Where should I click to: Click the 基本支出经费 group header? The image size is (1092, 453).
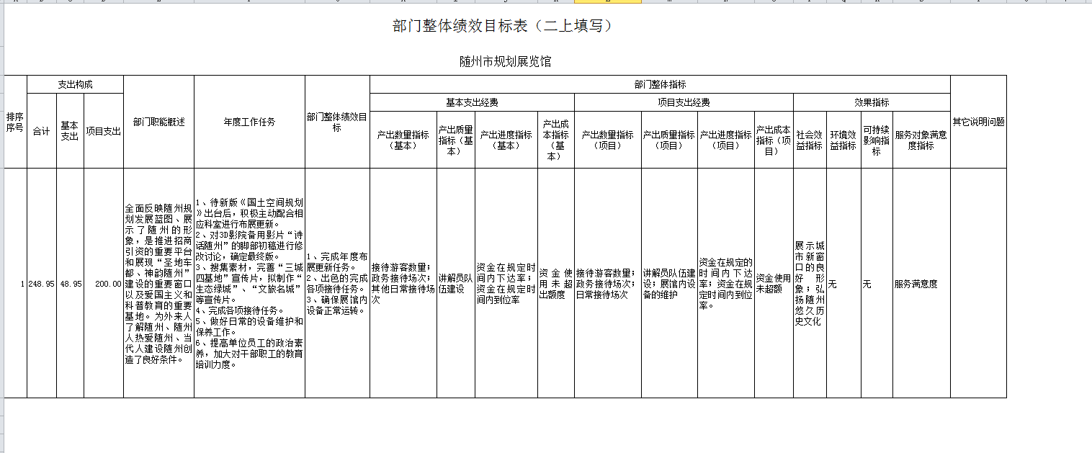pyautogui.click(x=472, y=102)
